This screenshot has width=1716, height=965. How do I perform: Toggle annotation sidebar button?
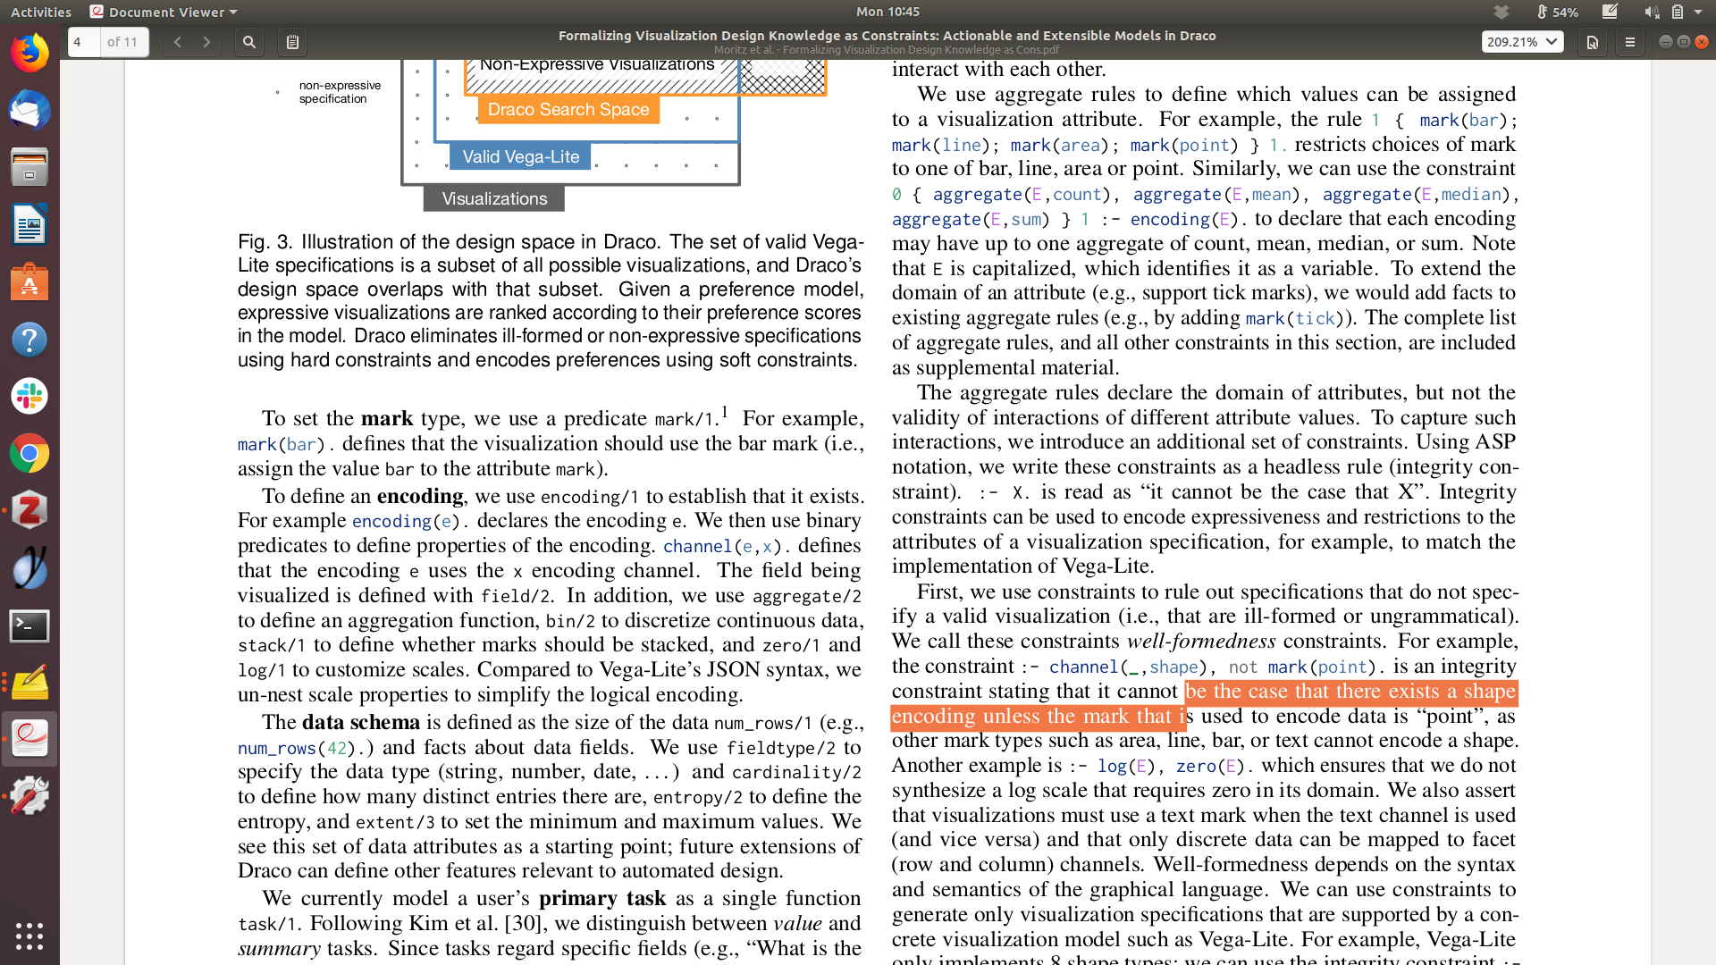tap(292, 42)
